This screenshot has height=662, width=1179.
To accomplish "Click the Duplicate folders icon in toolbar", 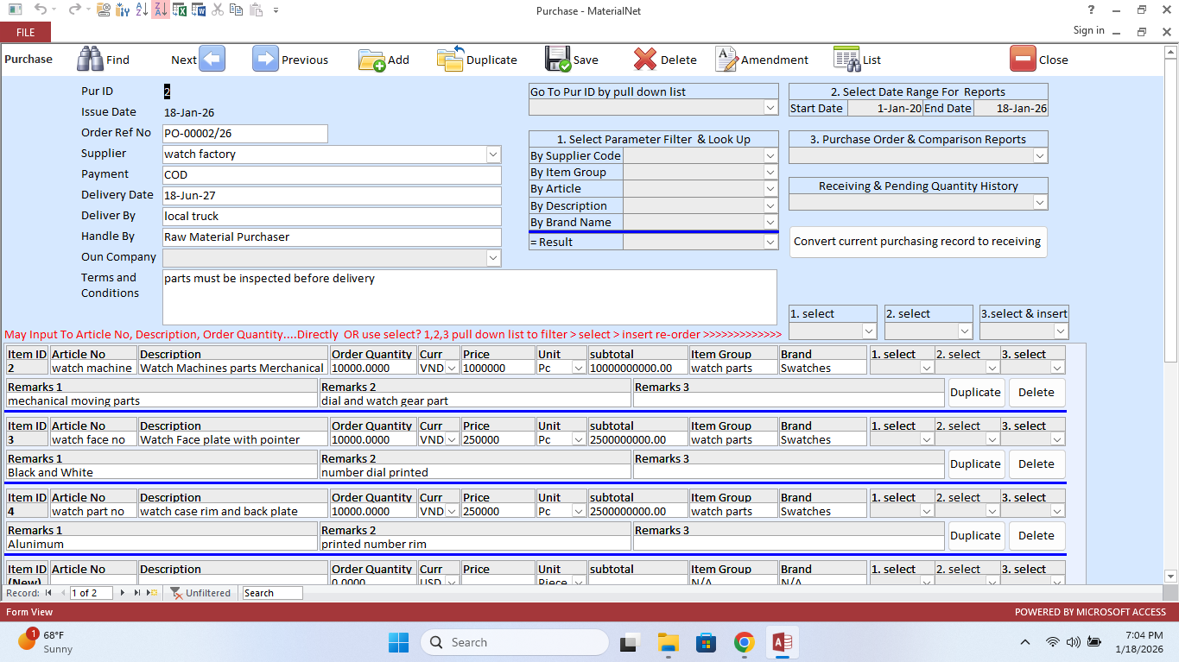I will pyautogui.click(x=450, y=59).
